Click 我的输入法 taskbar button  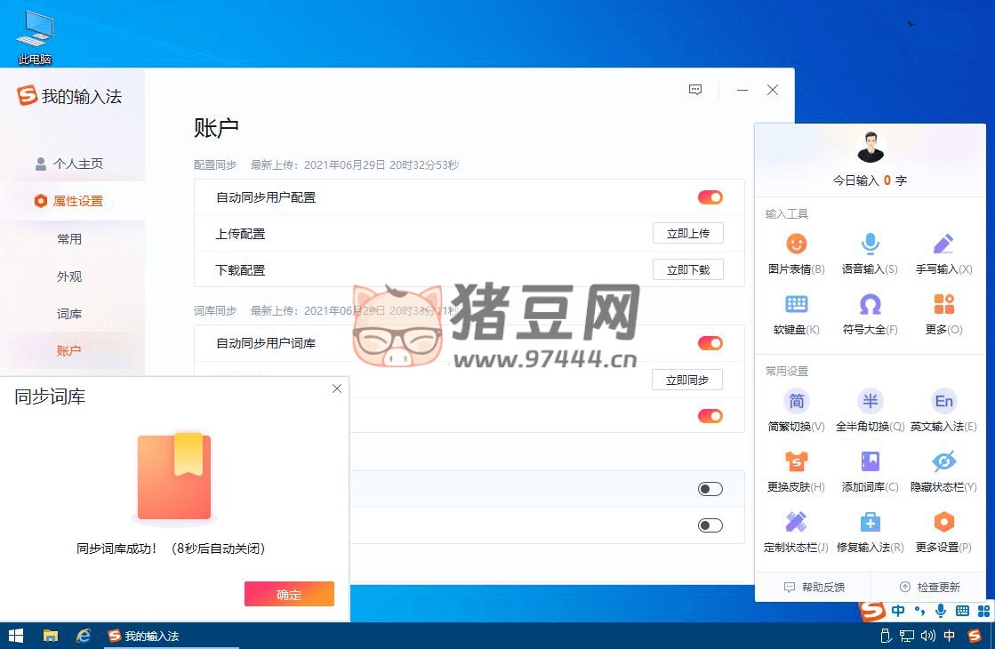(x=172, y=635)
